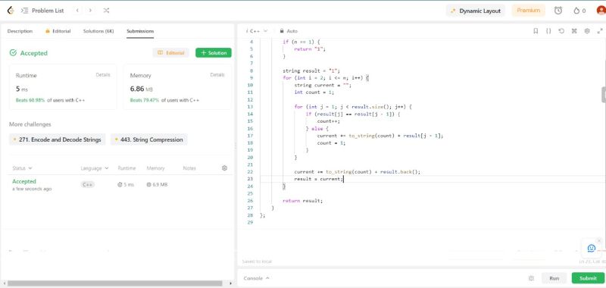This screenshot has height=288, width=606.
Task: Toggle the Auto lock setting
Action: 289,31
